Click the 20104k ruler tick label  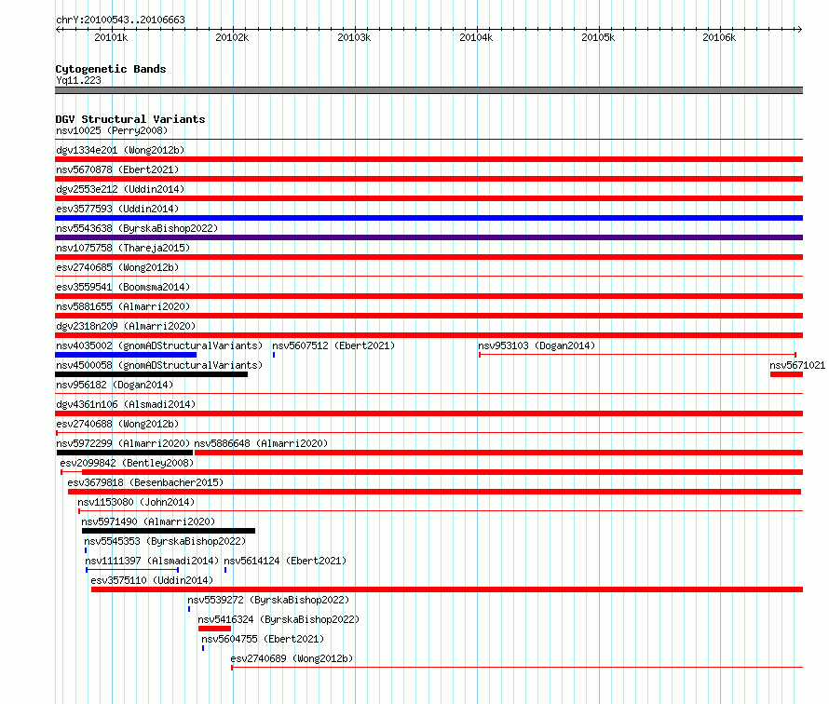[x=476, y=37]
